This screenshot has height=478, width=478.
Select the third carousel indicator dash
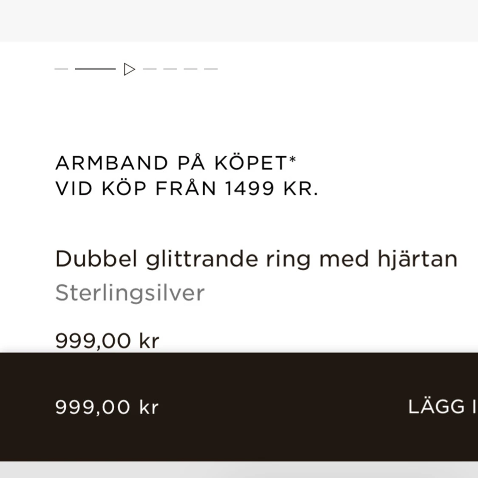click(149, 68)
